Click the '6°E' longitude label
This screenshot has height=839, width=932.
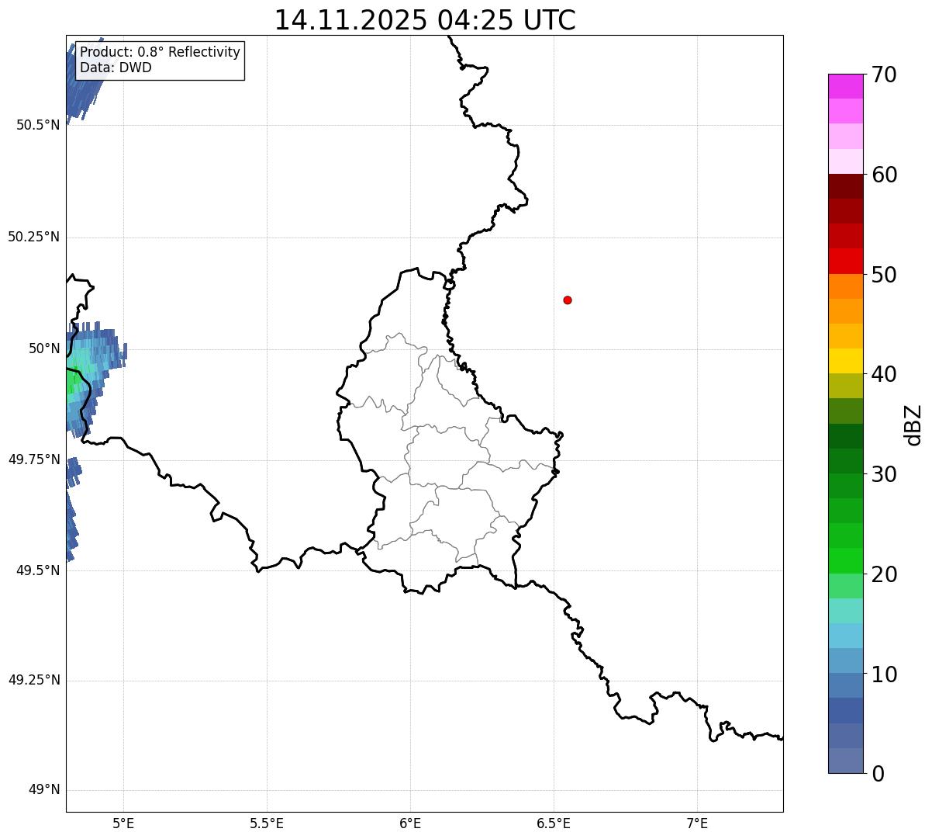tap(410, 823)
